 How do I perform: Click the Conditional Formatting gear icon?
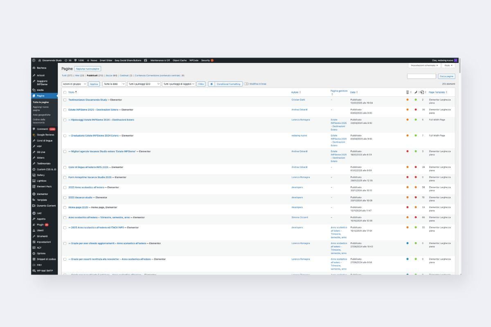click(212, 84)
